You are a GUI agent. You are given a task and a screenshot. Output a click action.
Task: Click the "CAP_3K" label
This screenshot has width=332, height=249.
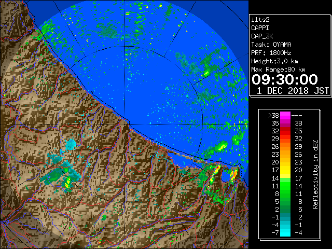(x=262, y=36)
